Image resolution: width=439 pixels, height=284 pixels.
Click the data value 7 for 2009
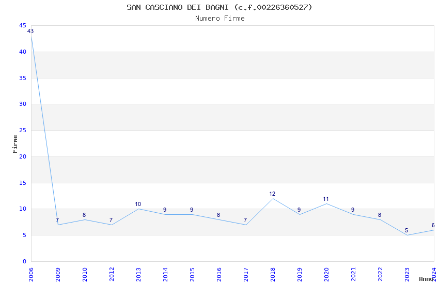(57, 220)
